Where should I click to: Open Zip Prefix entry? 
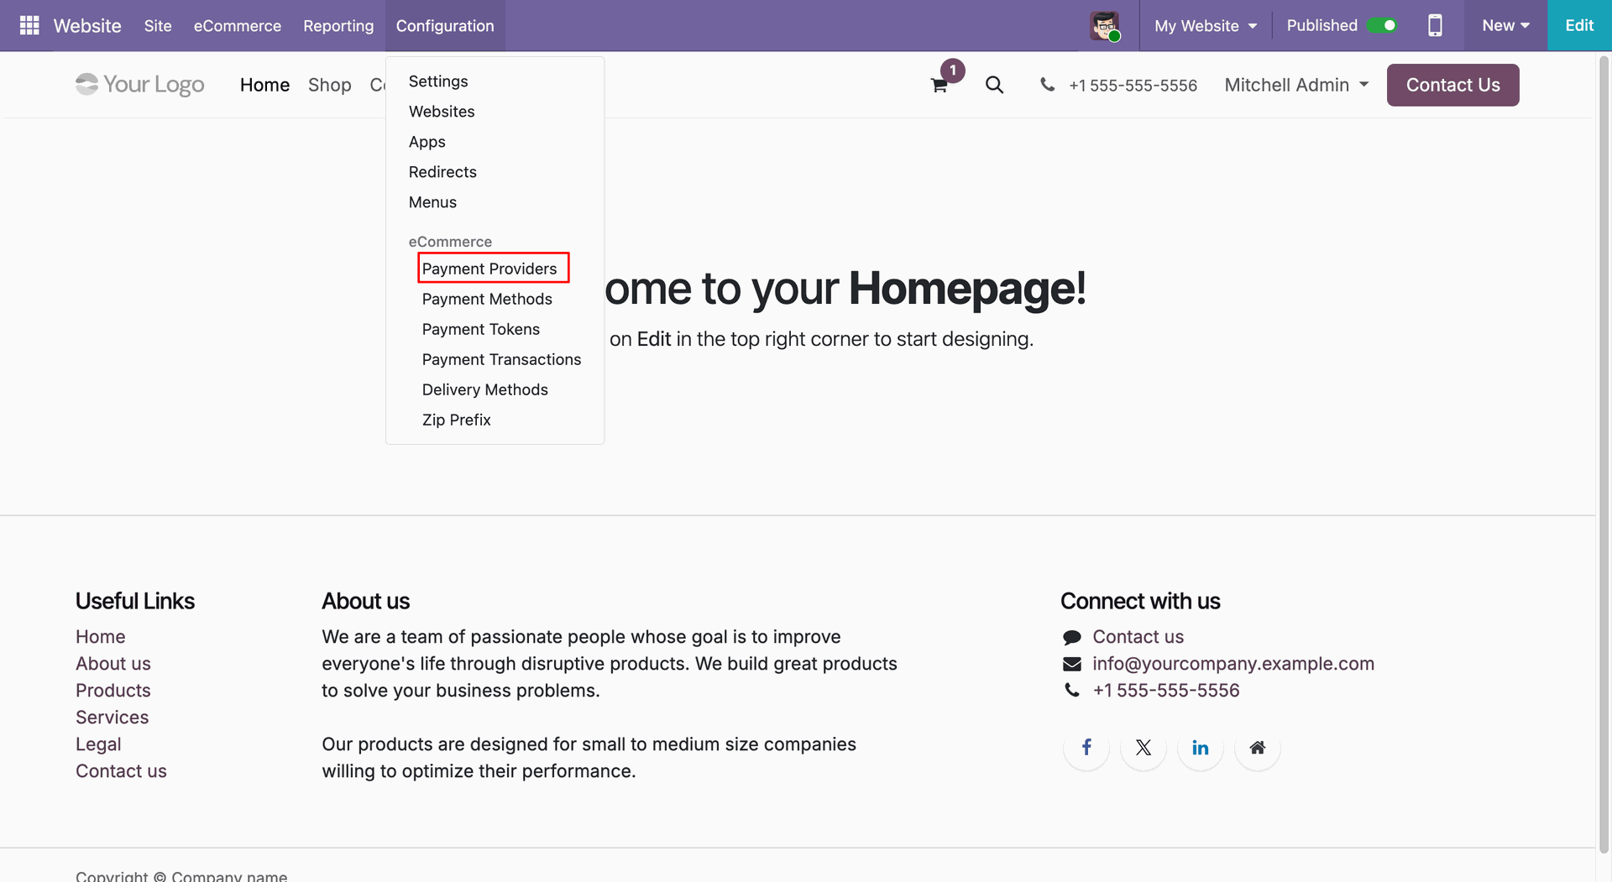pyautogui.click(x=457, y=420)
